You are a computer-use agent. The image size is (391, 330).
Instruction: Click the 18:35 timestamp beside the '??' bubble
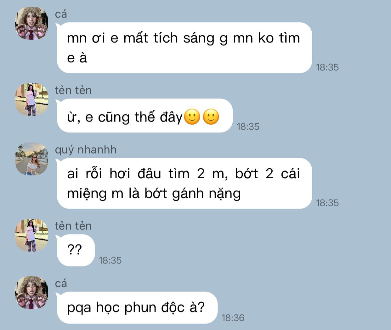click(110, 260)
